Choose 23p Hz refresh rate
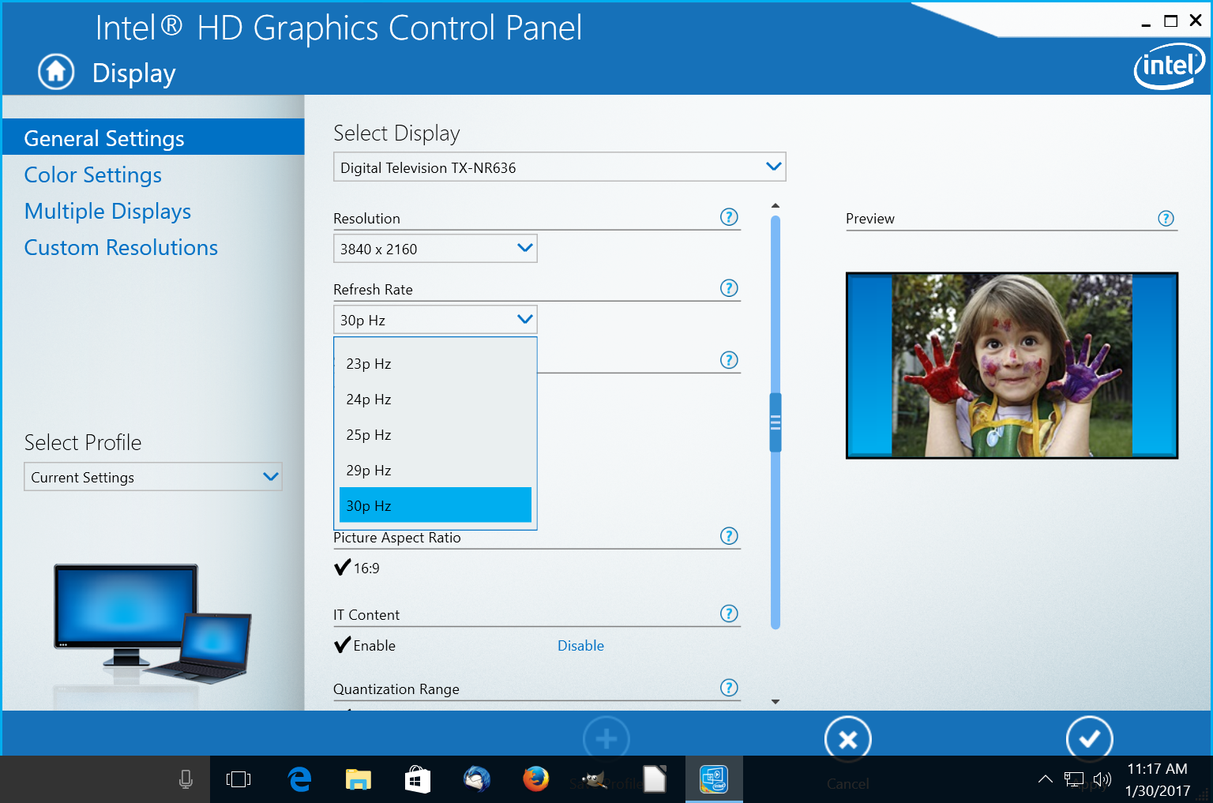The width and height of the screenshot is (1213, 803). point(435,363)
